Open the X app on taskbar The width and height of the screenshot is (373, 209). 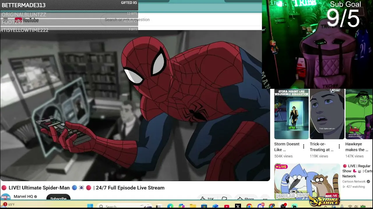(x=238, y=206)
